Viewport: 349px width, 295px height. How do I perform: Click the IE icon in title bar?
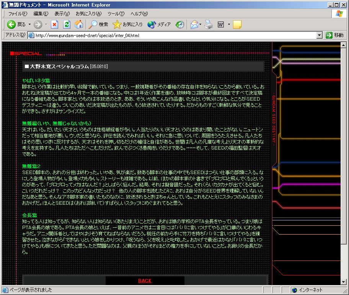pyautogui.click(x=5, y=5)
